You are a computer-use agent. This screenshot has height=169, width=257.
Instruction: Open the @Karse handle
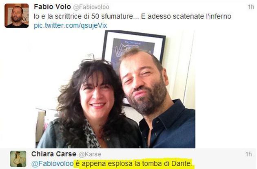90,154
